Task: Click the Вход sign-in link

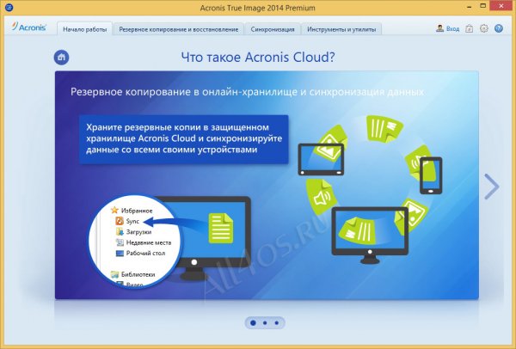Action: click(453, 29)
